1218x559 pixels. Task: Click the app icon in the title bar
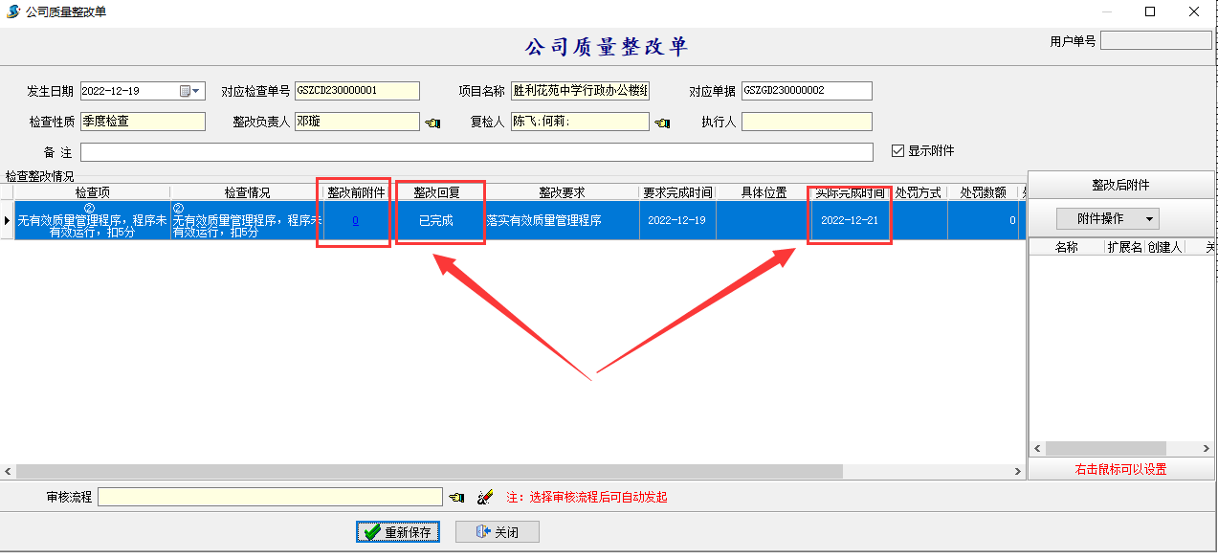(x=13, y=11)
